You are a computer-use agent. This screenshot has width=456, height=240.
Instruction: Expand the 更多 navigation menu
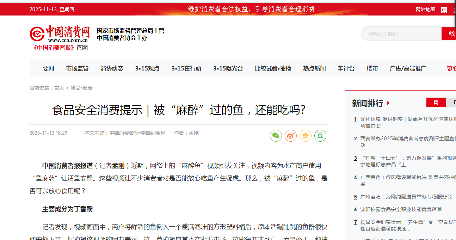[451, 69]
